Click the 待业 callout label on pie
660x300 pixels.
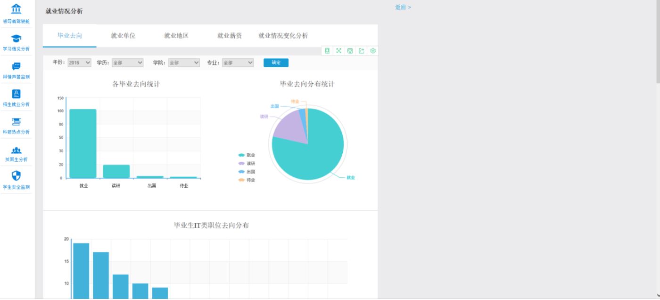click(x=295, y=101)
